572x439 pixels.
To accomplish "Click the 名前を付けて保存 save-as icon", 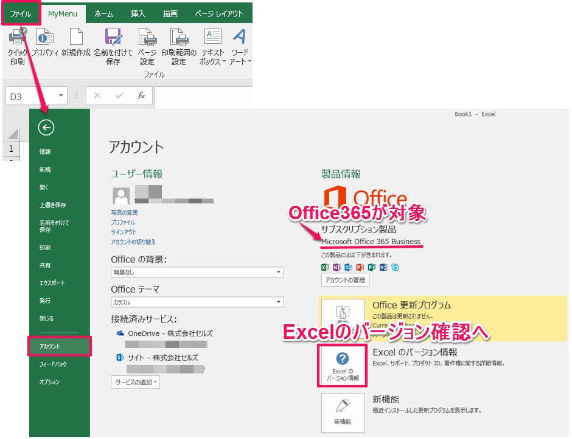I will click(113, 47).
